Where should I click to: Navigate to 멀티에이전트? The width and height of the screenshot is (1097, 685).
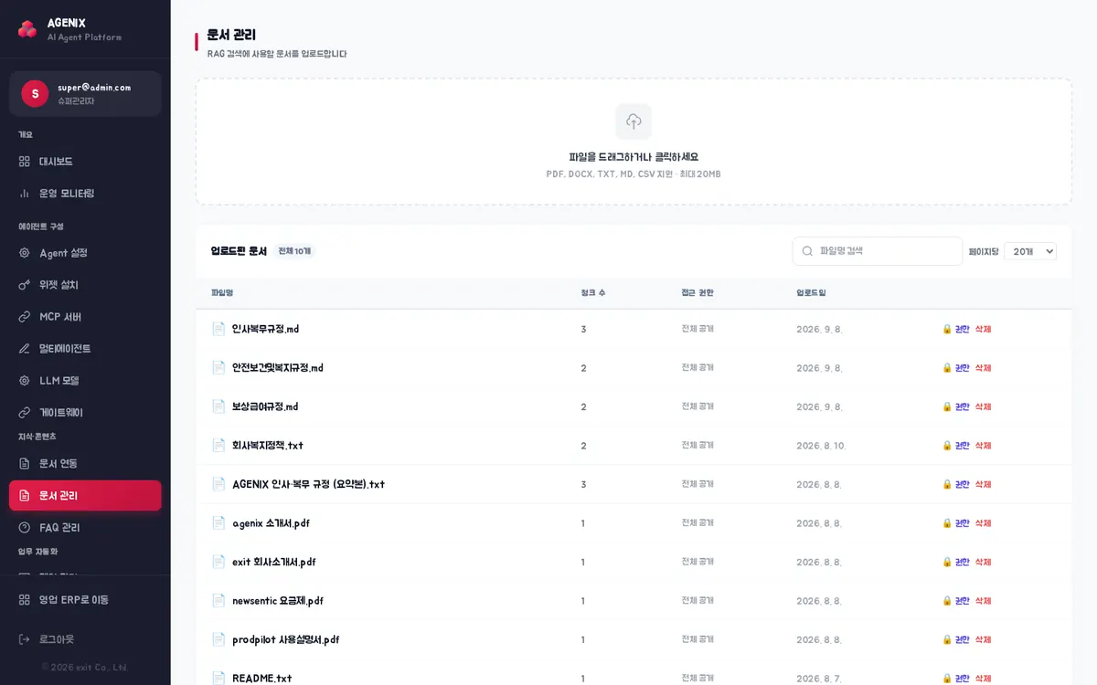pyautogui.click(x=85, y=349)
